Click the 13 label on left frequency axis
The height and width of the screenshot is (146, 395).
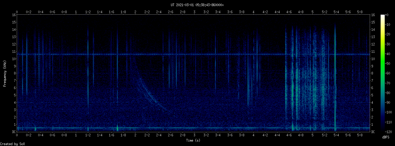pyautogui.click(x=14, y=37)
